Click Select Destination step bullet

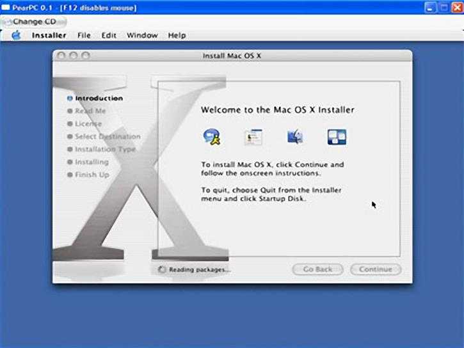click(x=70, y=137)
